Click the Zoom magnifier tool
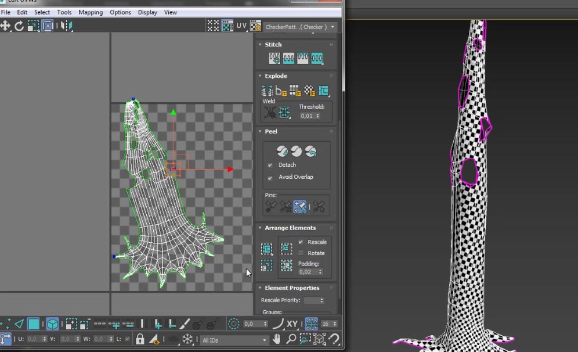The image size is (578, 352). pos(291,339)
